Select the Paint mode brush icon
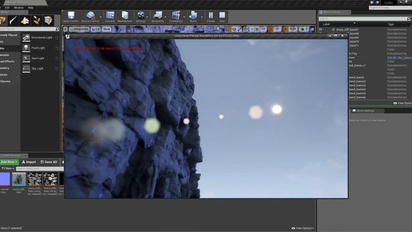412x232 pixels. (13, 20)
